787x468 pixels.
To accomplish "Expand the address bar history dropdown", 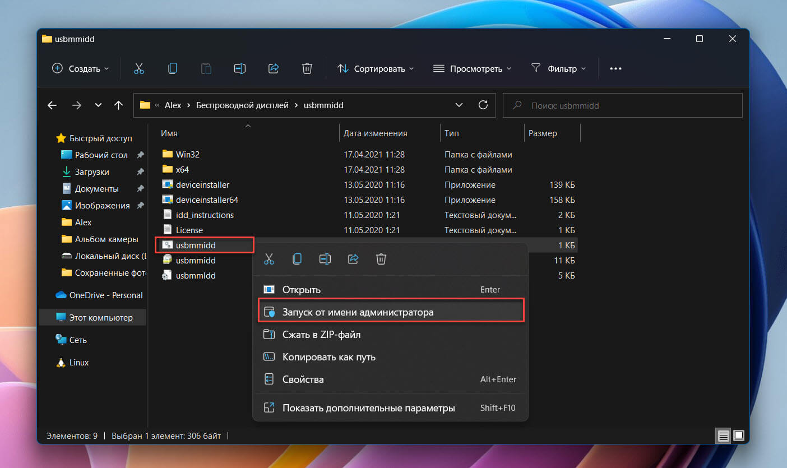I will click(459, 105).
